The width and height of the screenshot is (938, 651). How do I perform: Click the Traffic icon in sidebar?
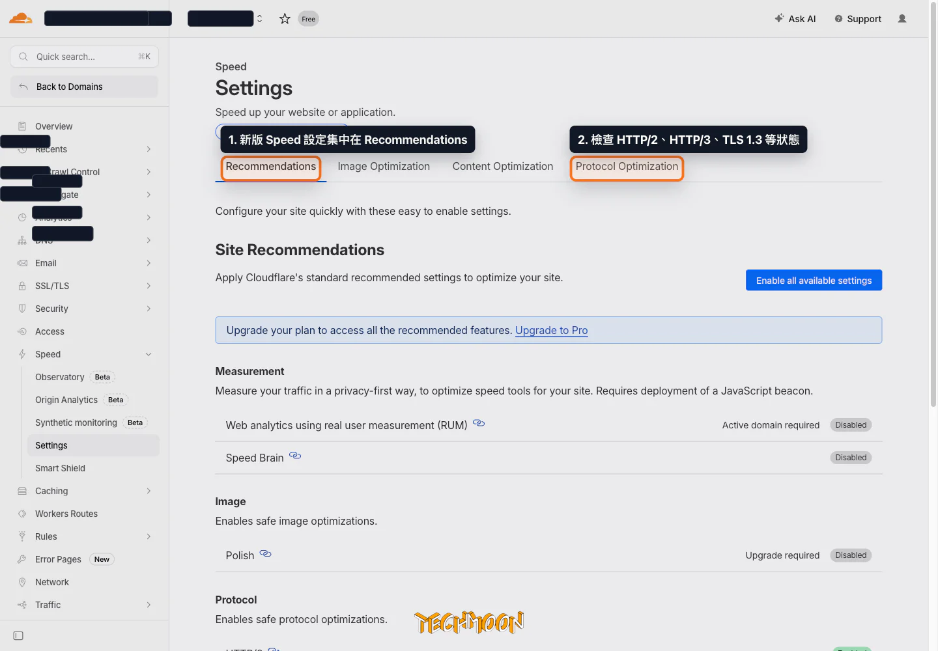click(x=22, y=605)
